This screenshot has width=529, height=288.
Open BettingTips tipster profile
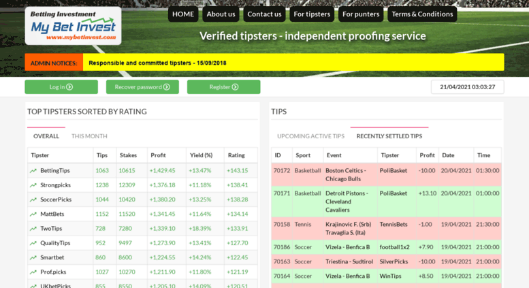(x=55, y=171)
